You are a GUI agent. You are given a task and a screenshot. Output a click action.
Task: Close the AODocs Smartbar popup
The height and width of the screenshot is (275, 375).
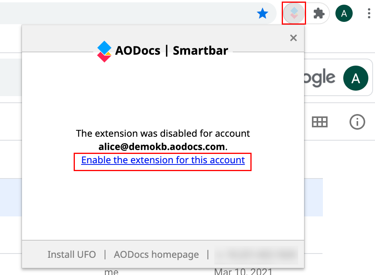[293, 37]
